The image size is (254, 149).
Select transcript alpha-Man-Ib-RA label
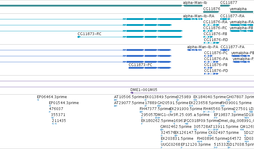coord(198,16)
